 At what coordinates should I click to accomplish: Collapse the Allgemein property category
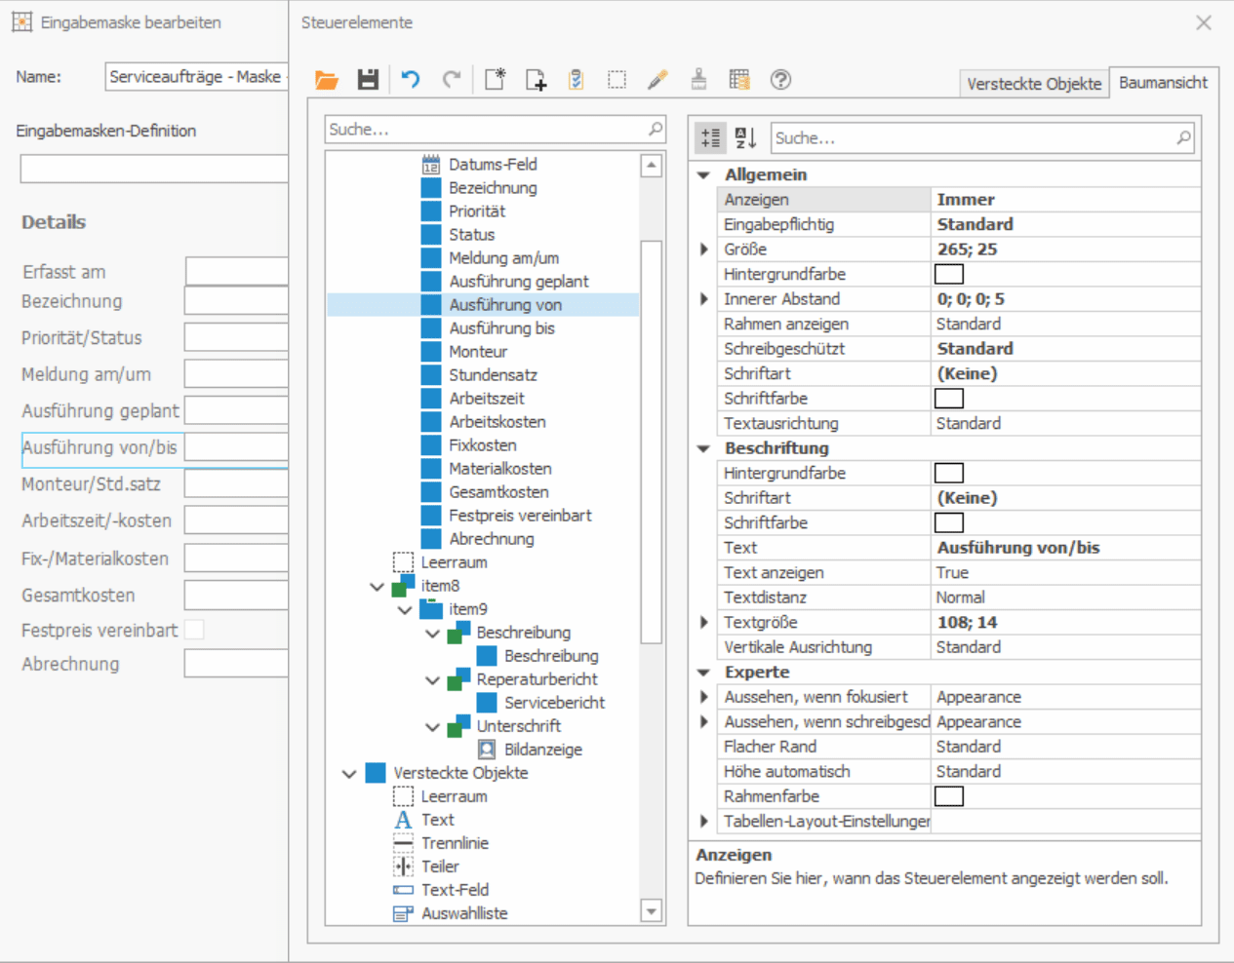coord(703,175)
